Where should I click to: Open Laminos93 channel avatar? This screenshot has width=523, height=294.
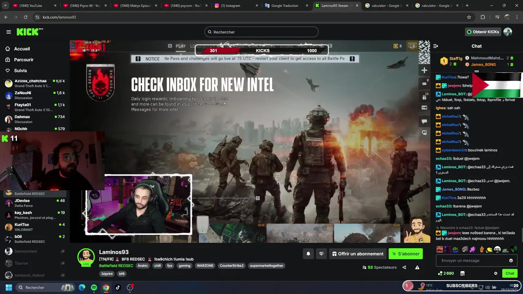[x=86, y=257]
